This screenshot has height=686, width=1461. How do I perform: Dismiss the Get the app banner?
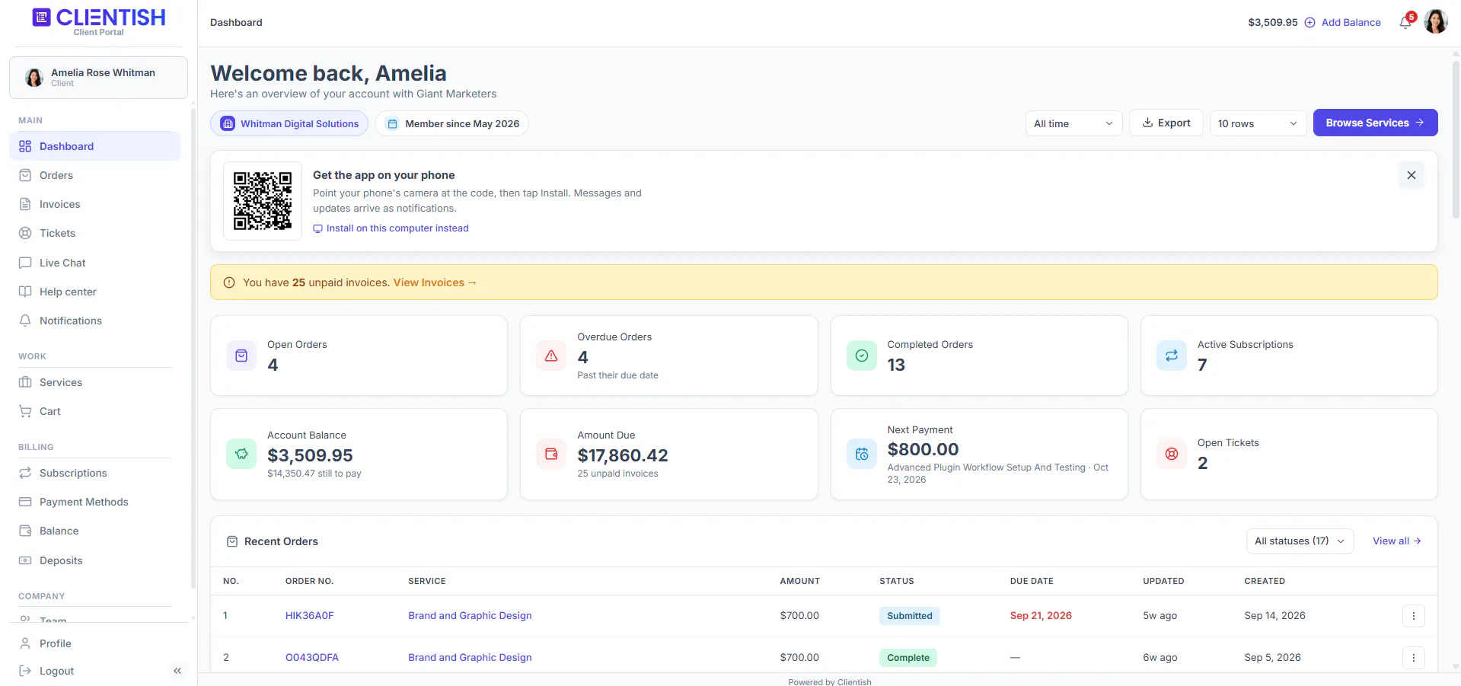1411,175
